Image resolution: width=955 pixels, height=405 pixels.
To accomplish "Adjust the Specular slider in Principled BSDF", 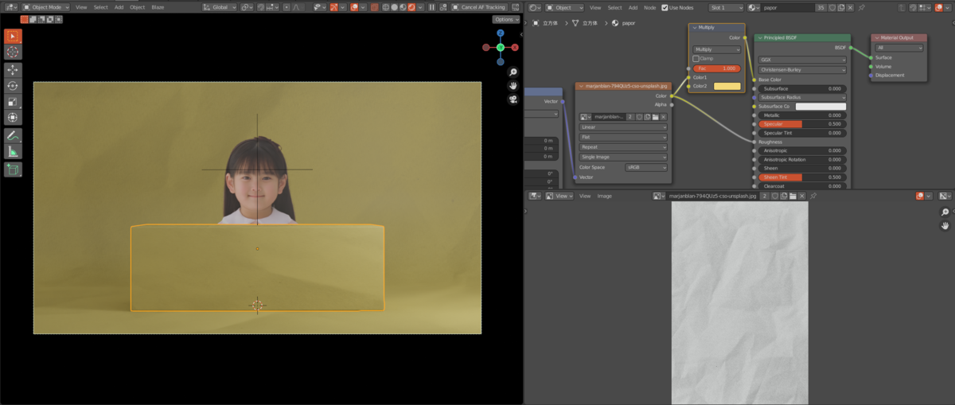I will (x=802, y=124).
